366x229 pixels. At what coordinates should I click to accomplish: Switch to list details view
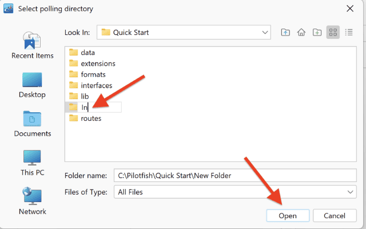(x=349, y=32)
